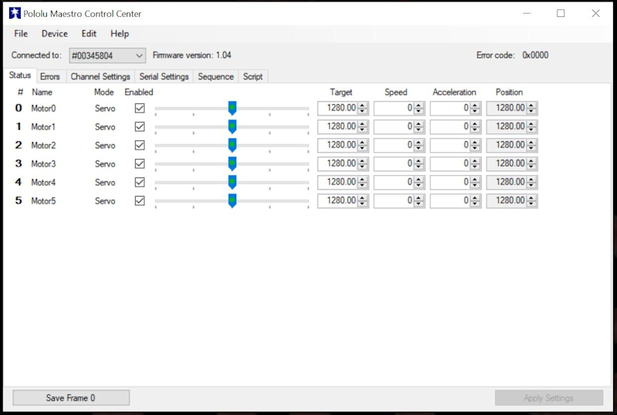The height and width of the screenshot is (415, 617).
Task: Click the Save Frame 0 button
Action: click(71, 398)
